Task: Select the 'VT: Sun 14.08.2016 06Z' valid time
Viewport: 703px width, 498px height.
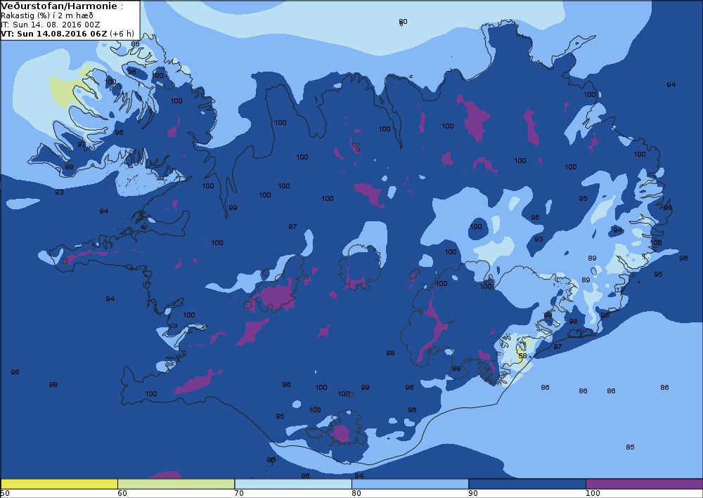Action: 54,34
